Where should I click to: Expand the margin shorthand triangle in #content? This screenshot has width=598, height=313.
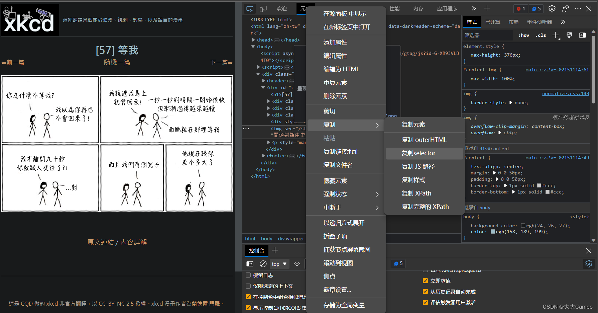[494, 173]
